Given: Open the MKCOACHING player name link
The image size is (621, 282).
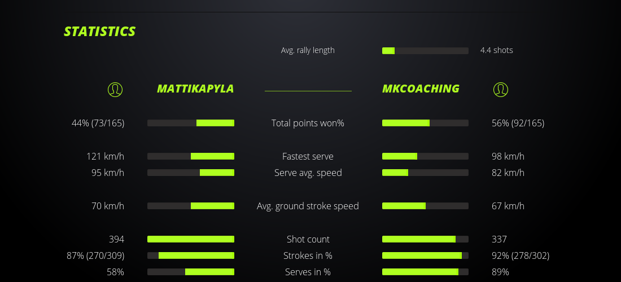Looking at the screenshot, I should click(x=421, y=89).
